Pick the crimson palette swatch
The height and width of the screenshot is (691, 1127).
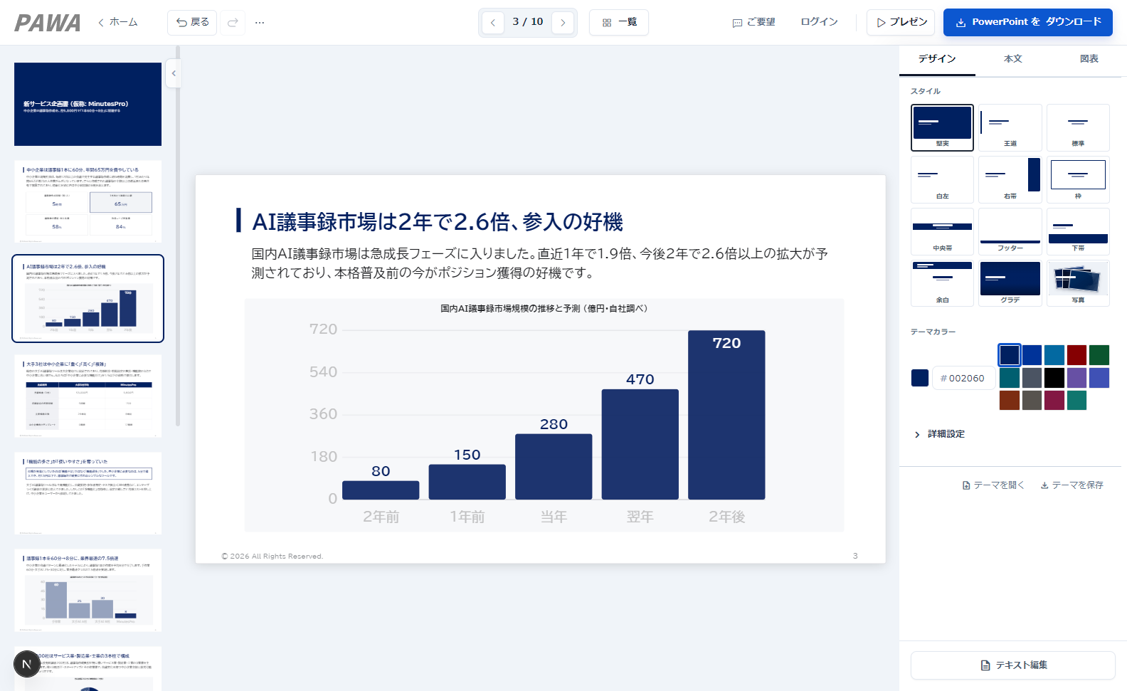[1054, 400]
